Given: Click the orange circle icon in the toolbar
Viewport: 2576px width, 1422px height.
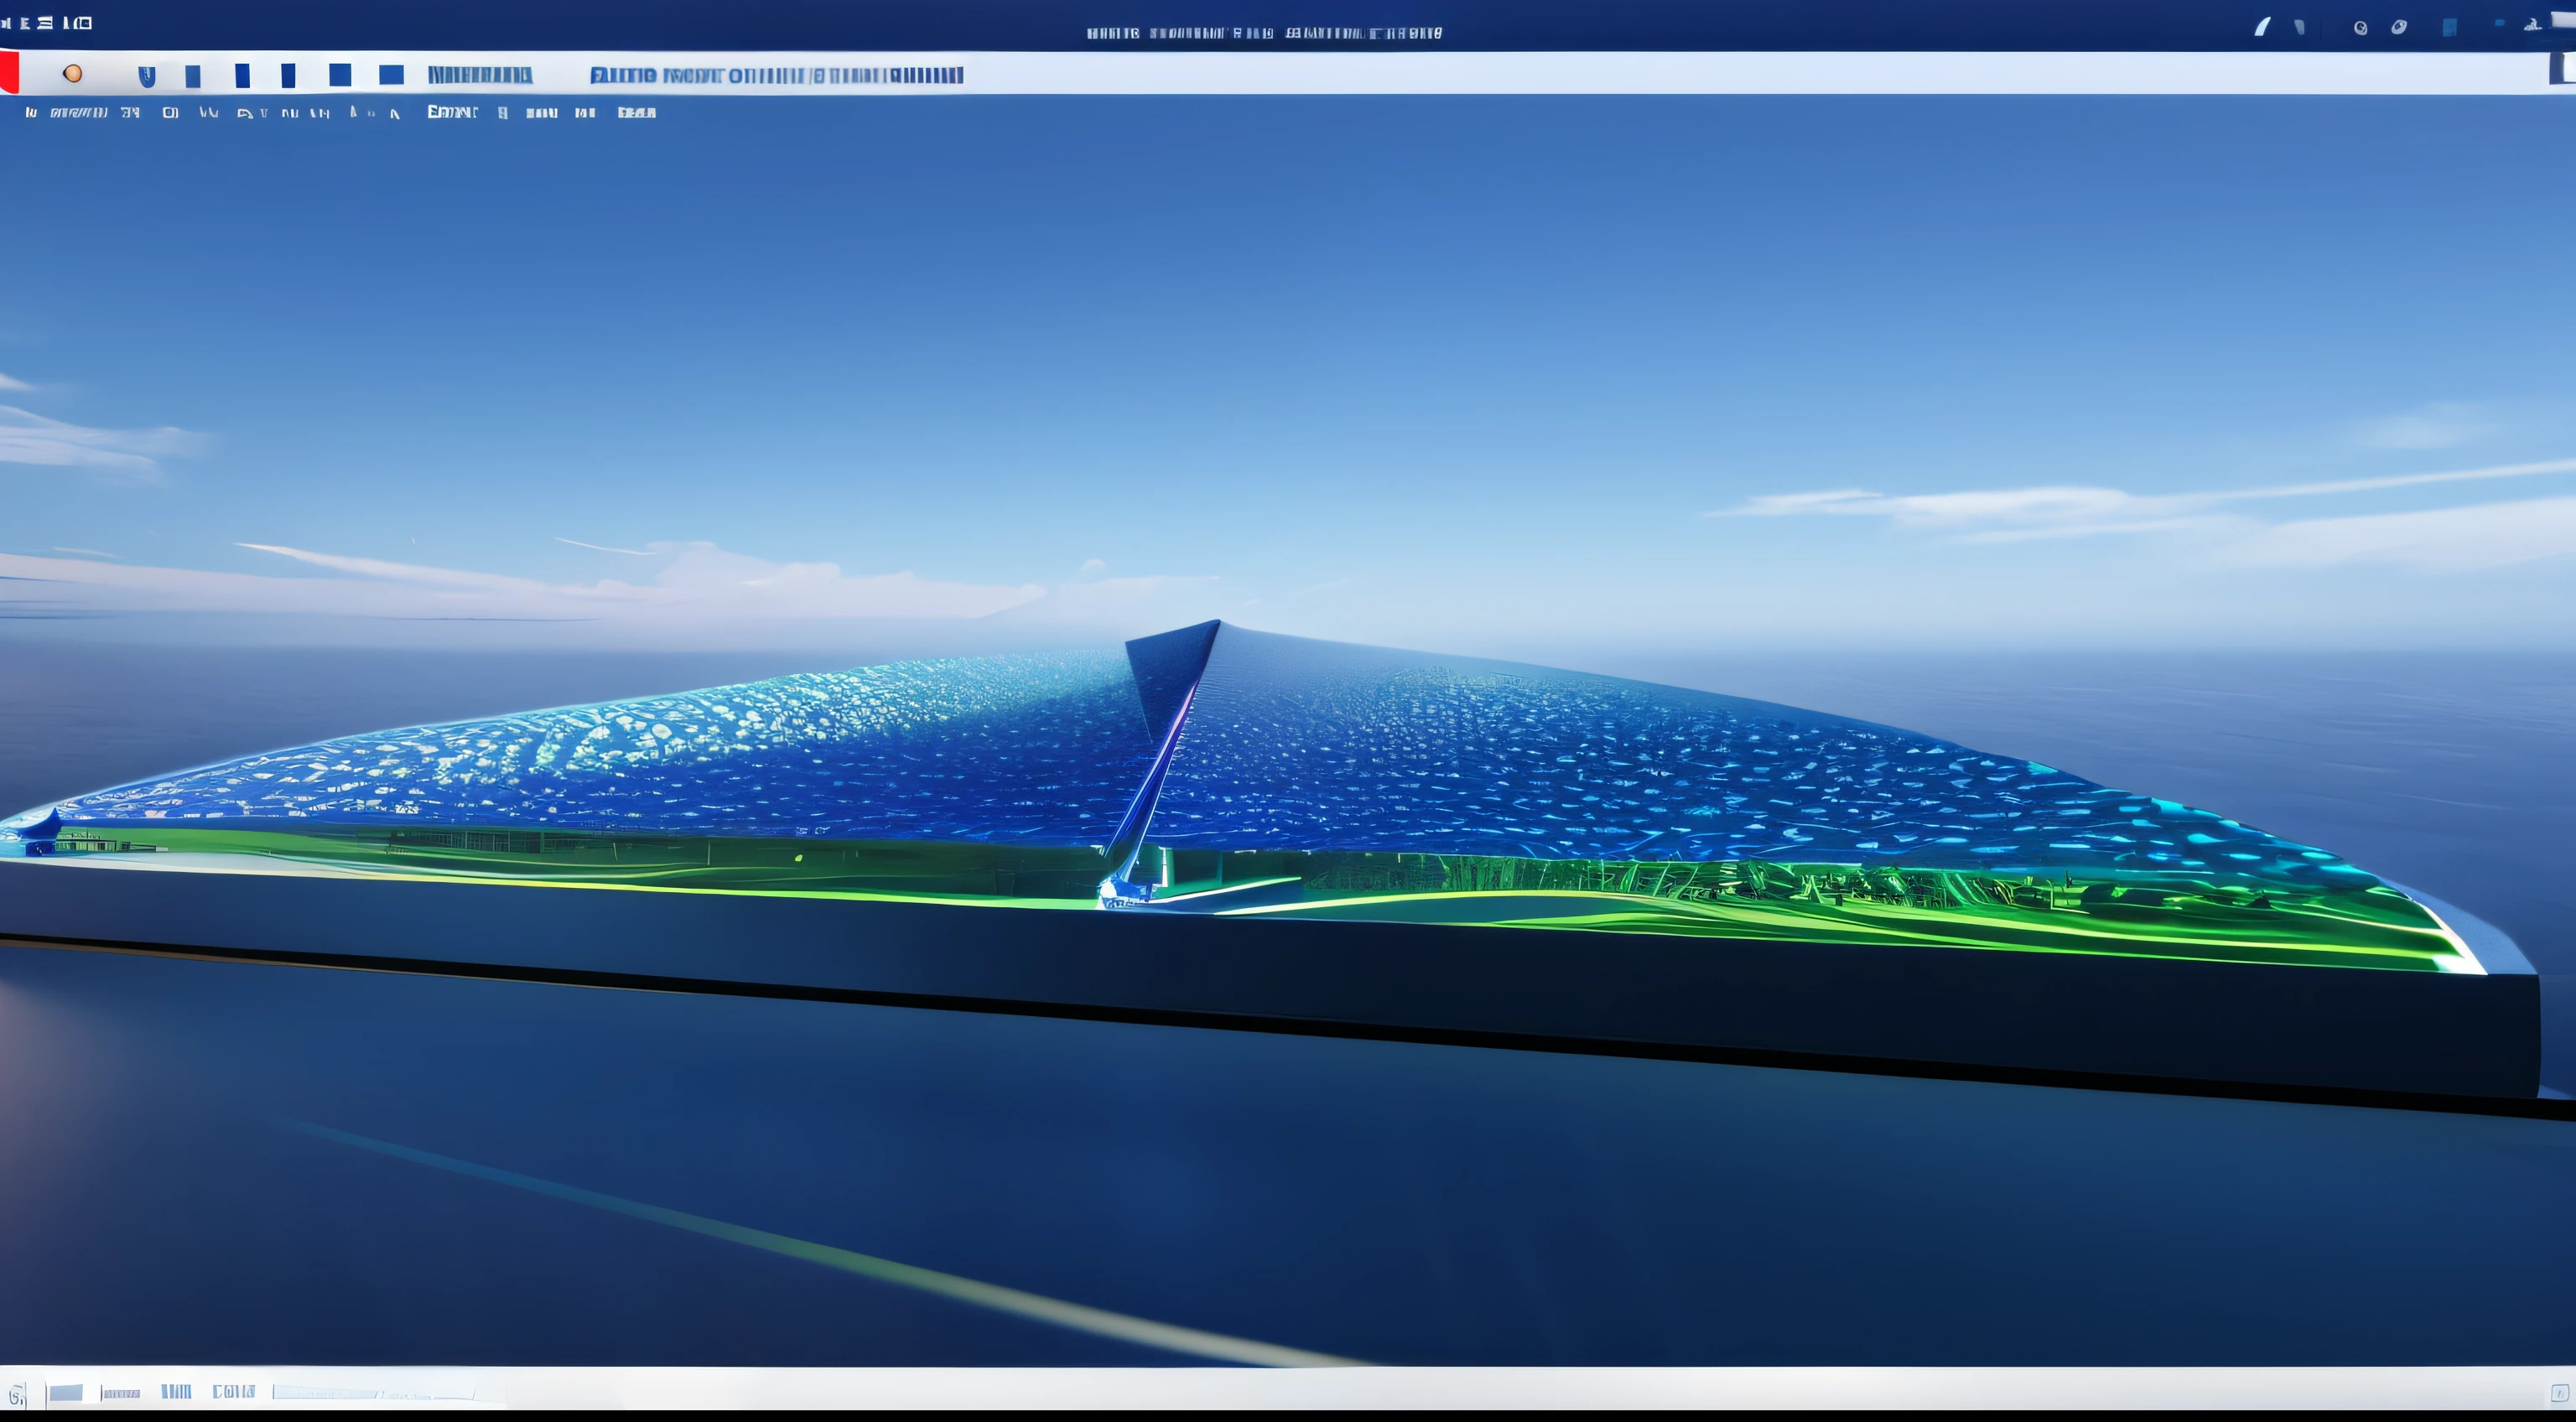Looking at the screenshot, I should click(72, 73).
